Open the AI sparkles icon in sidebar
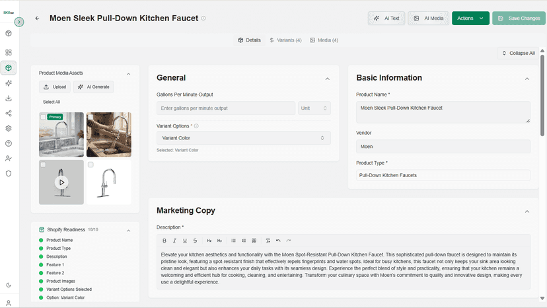Viewport: 547px width, 308px height. point(9,83)
